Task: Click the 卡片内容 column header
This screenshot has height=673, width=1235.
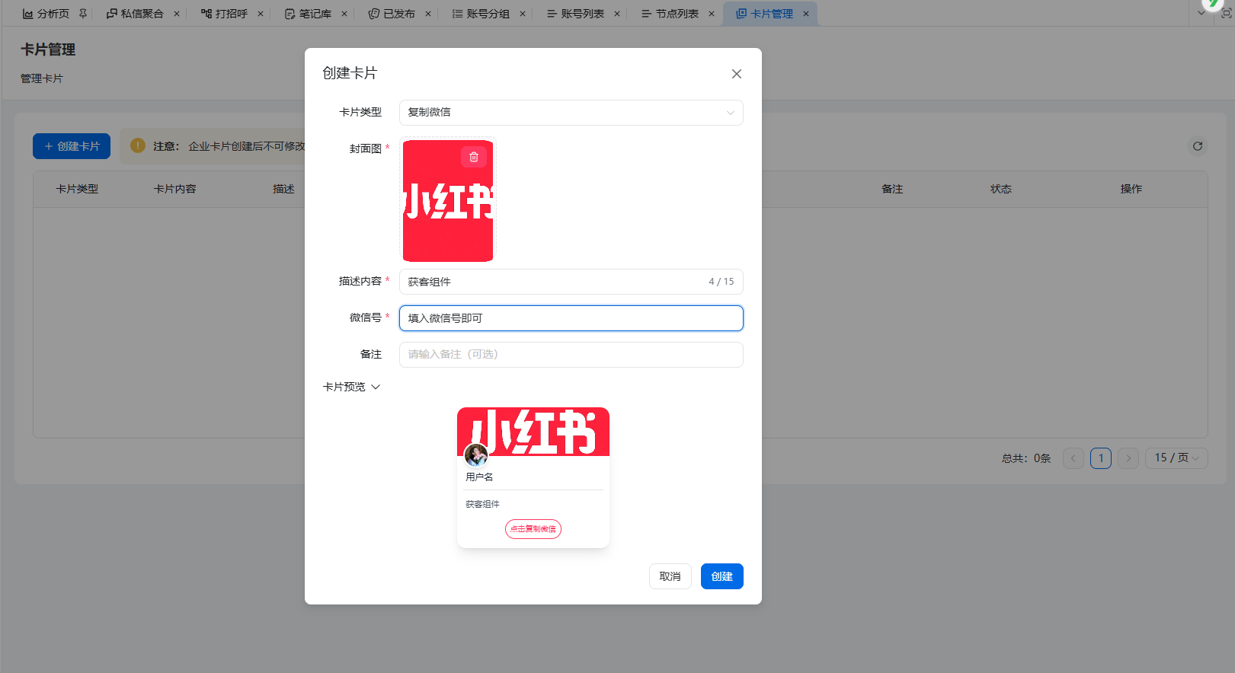Action: (x=175, y=189)
